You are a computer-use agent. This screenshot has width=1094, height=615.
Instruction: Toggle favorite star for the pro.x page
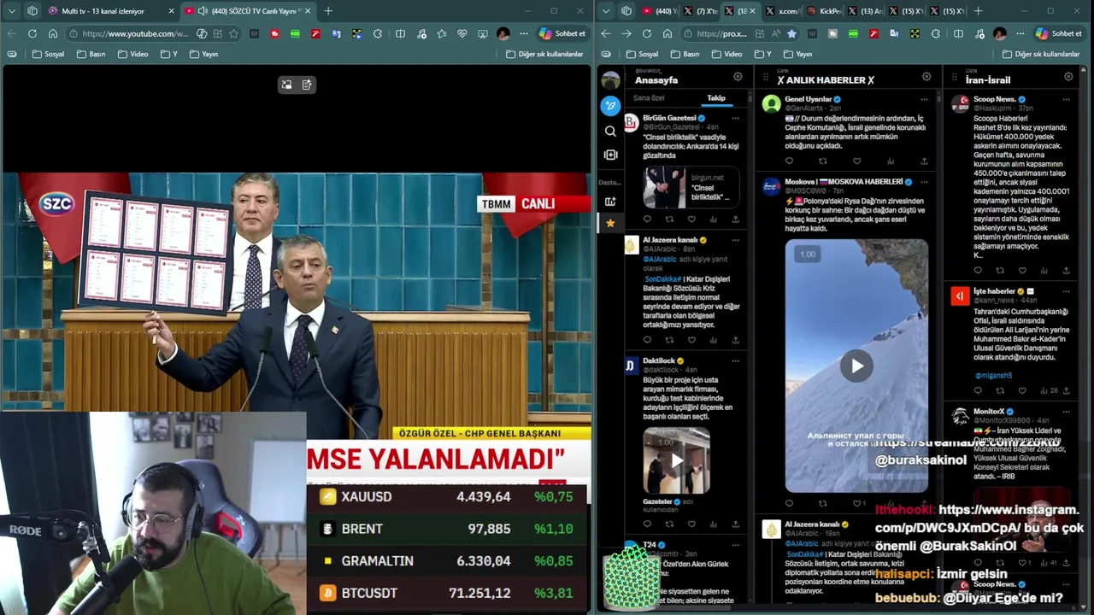click(x=791, y=33)
